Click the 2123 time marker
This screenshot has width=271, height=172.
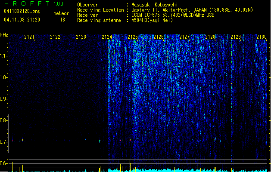[81, 37]
